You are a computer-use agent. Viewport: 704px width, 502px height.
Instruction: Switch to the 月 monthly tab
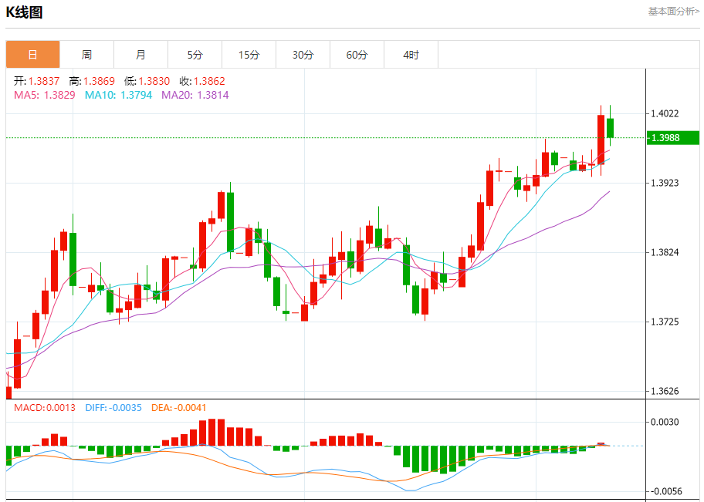coord(140,55)
